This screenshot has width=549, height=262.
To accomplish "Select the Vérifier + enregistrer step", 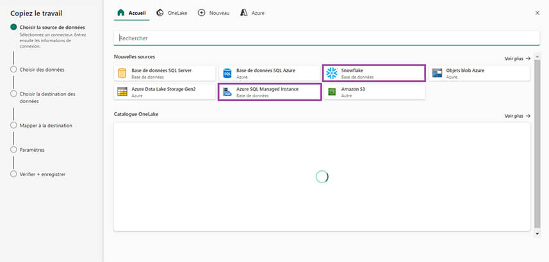I will 42,174.
